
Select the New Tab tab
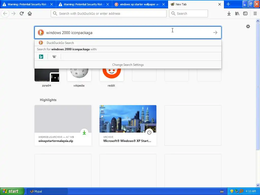(x=196, y=4)
